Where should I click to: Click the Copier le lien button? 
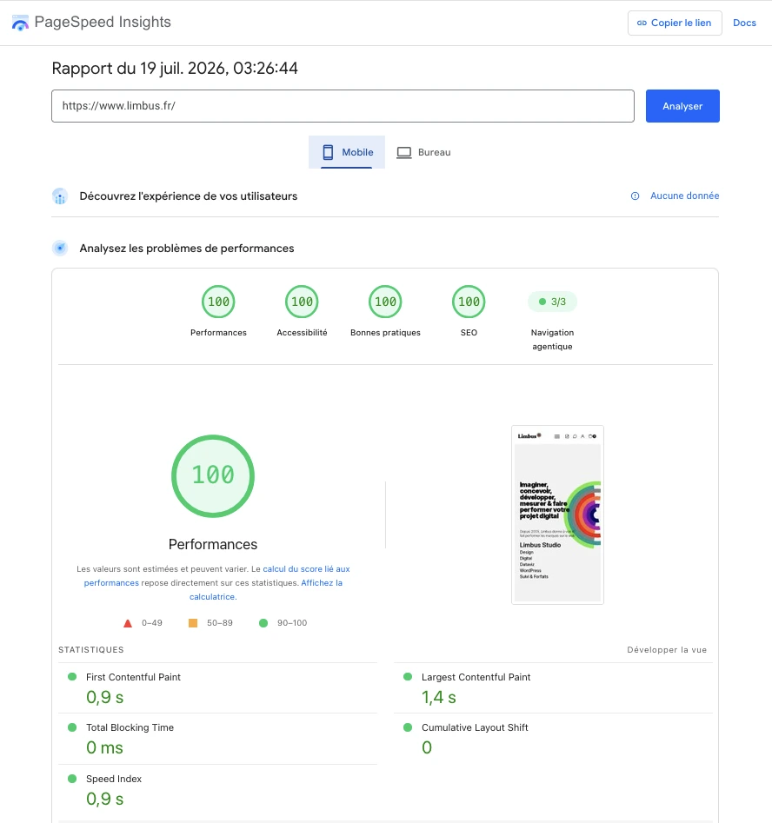coord(675,23)
